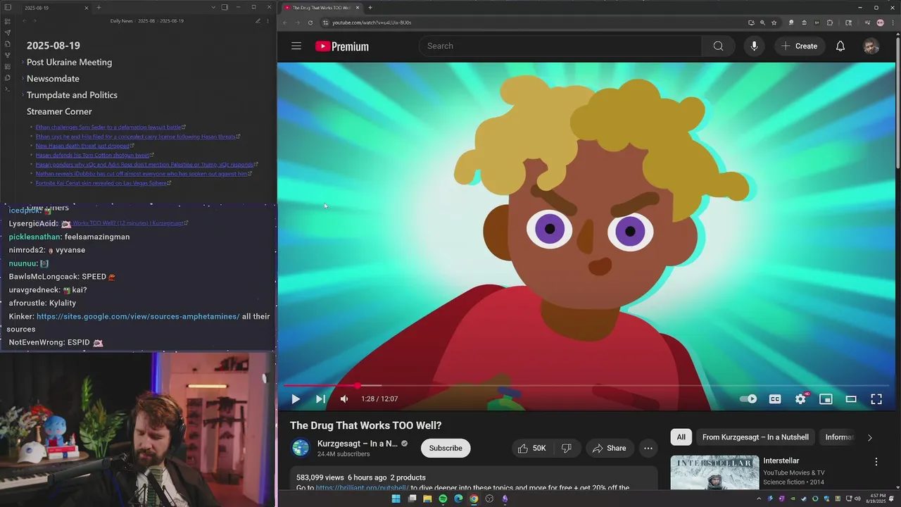Select From Kurzgesagt – In a Nutshell chip
The image size is (901, 507).
[757, 437]
